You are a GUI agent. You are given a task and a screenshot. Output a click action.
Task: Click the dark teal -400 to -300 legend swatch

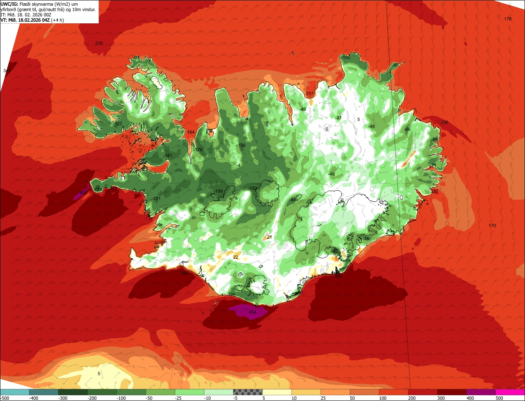click(x=44, y=392)
